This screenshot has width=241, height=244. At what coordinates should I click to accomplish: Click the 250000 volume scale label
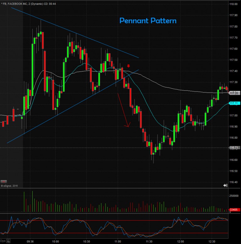tap(234, 195)
